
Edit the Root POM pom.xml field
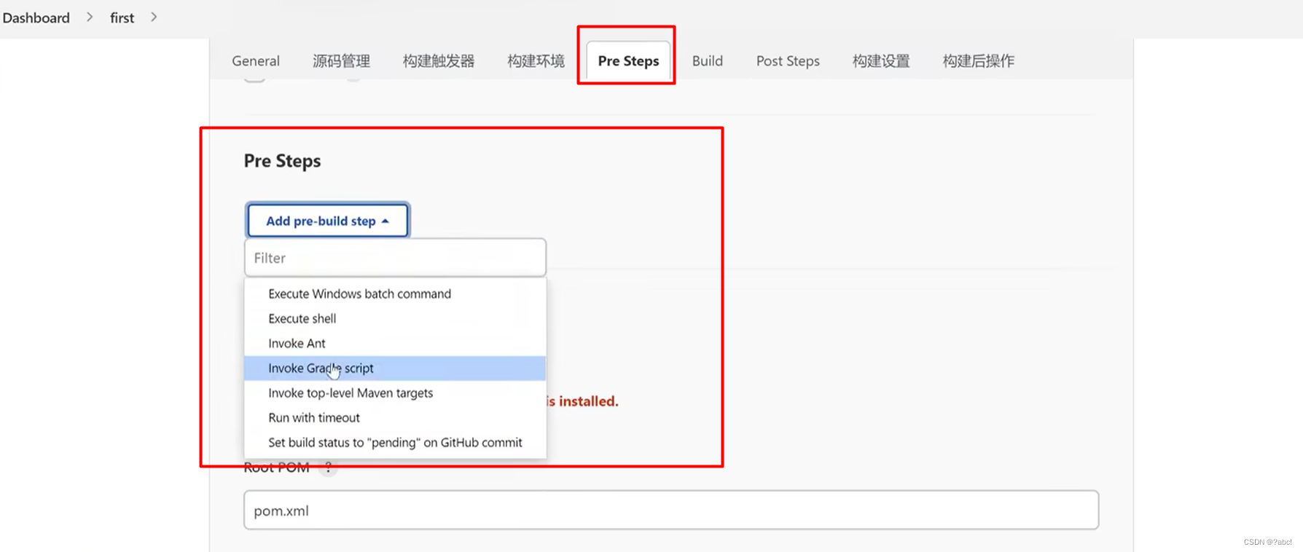coord(671,510)
